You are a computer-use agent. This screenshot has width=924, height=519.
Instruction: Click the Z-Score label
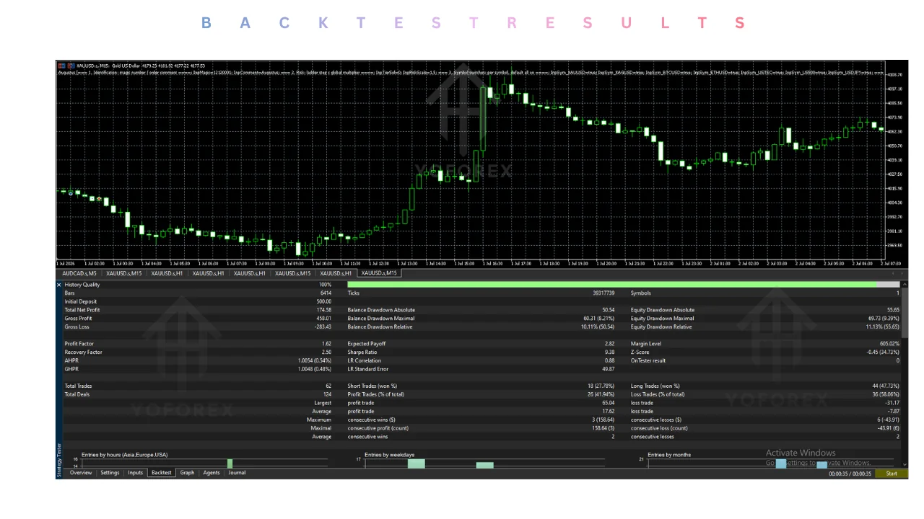(640, 352)
